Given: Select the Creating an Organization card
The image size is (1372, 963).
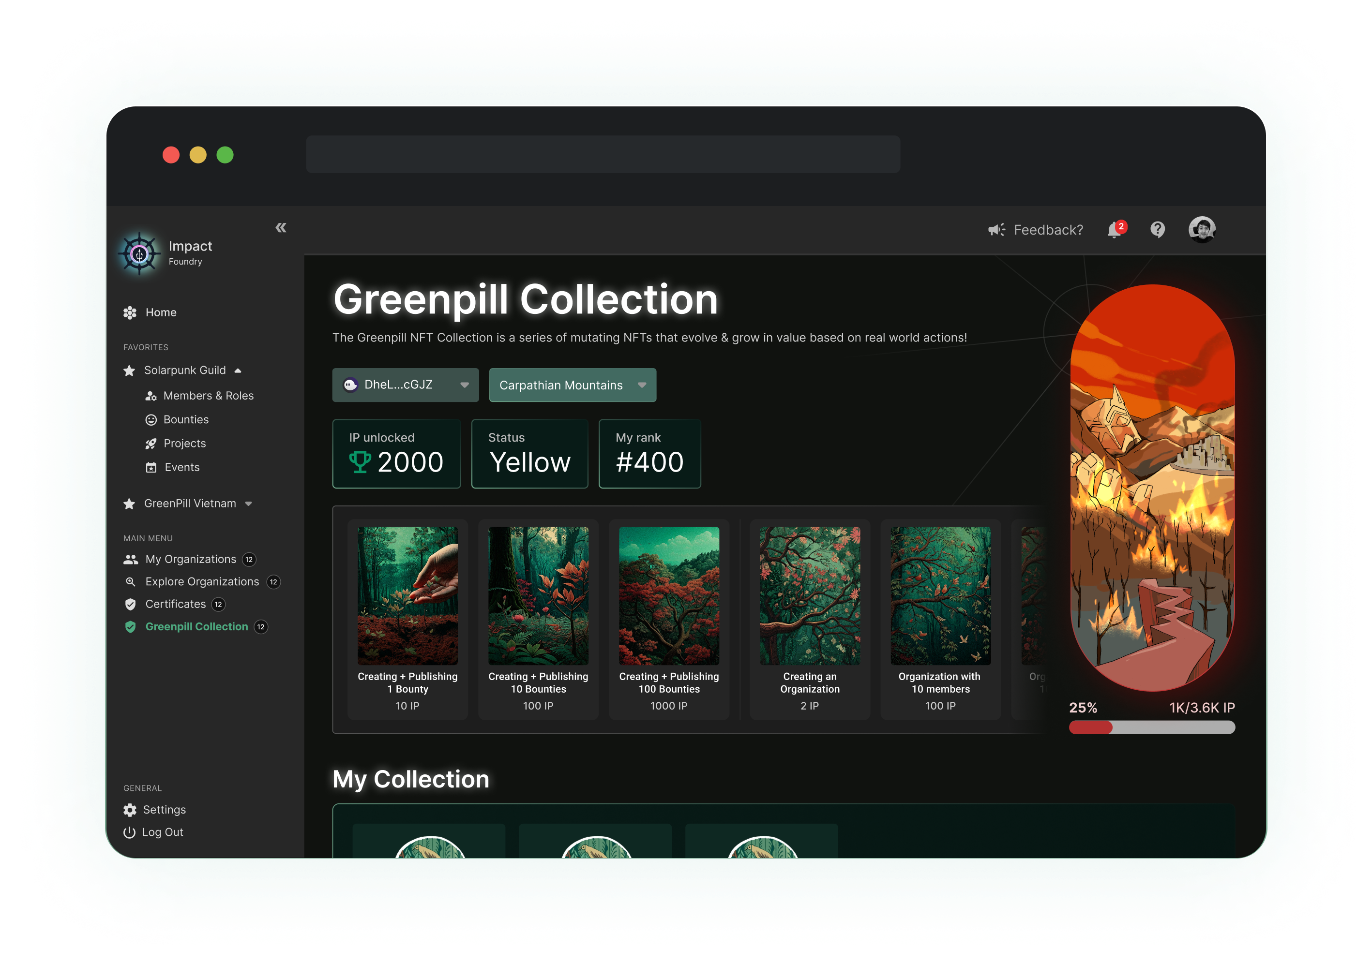Looking at the screenshot, I should 810,619.
